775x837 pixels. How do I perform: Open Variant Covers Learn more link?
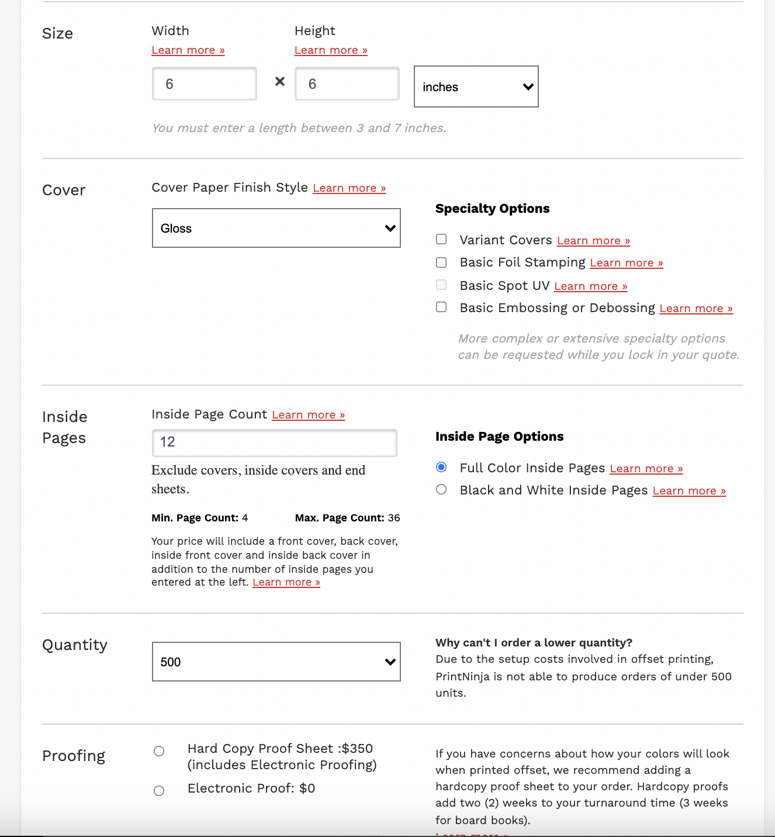click(x=594, y=241)
